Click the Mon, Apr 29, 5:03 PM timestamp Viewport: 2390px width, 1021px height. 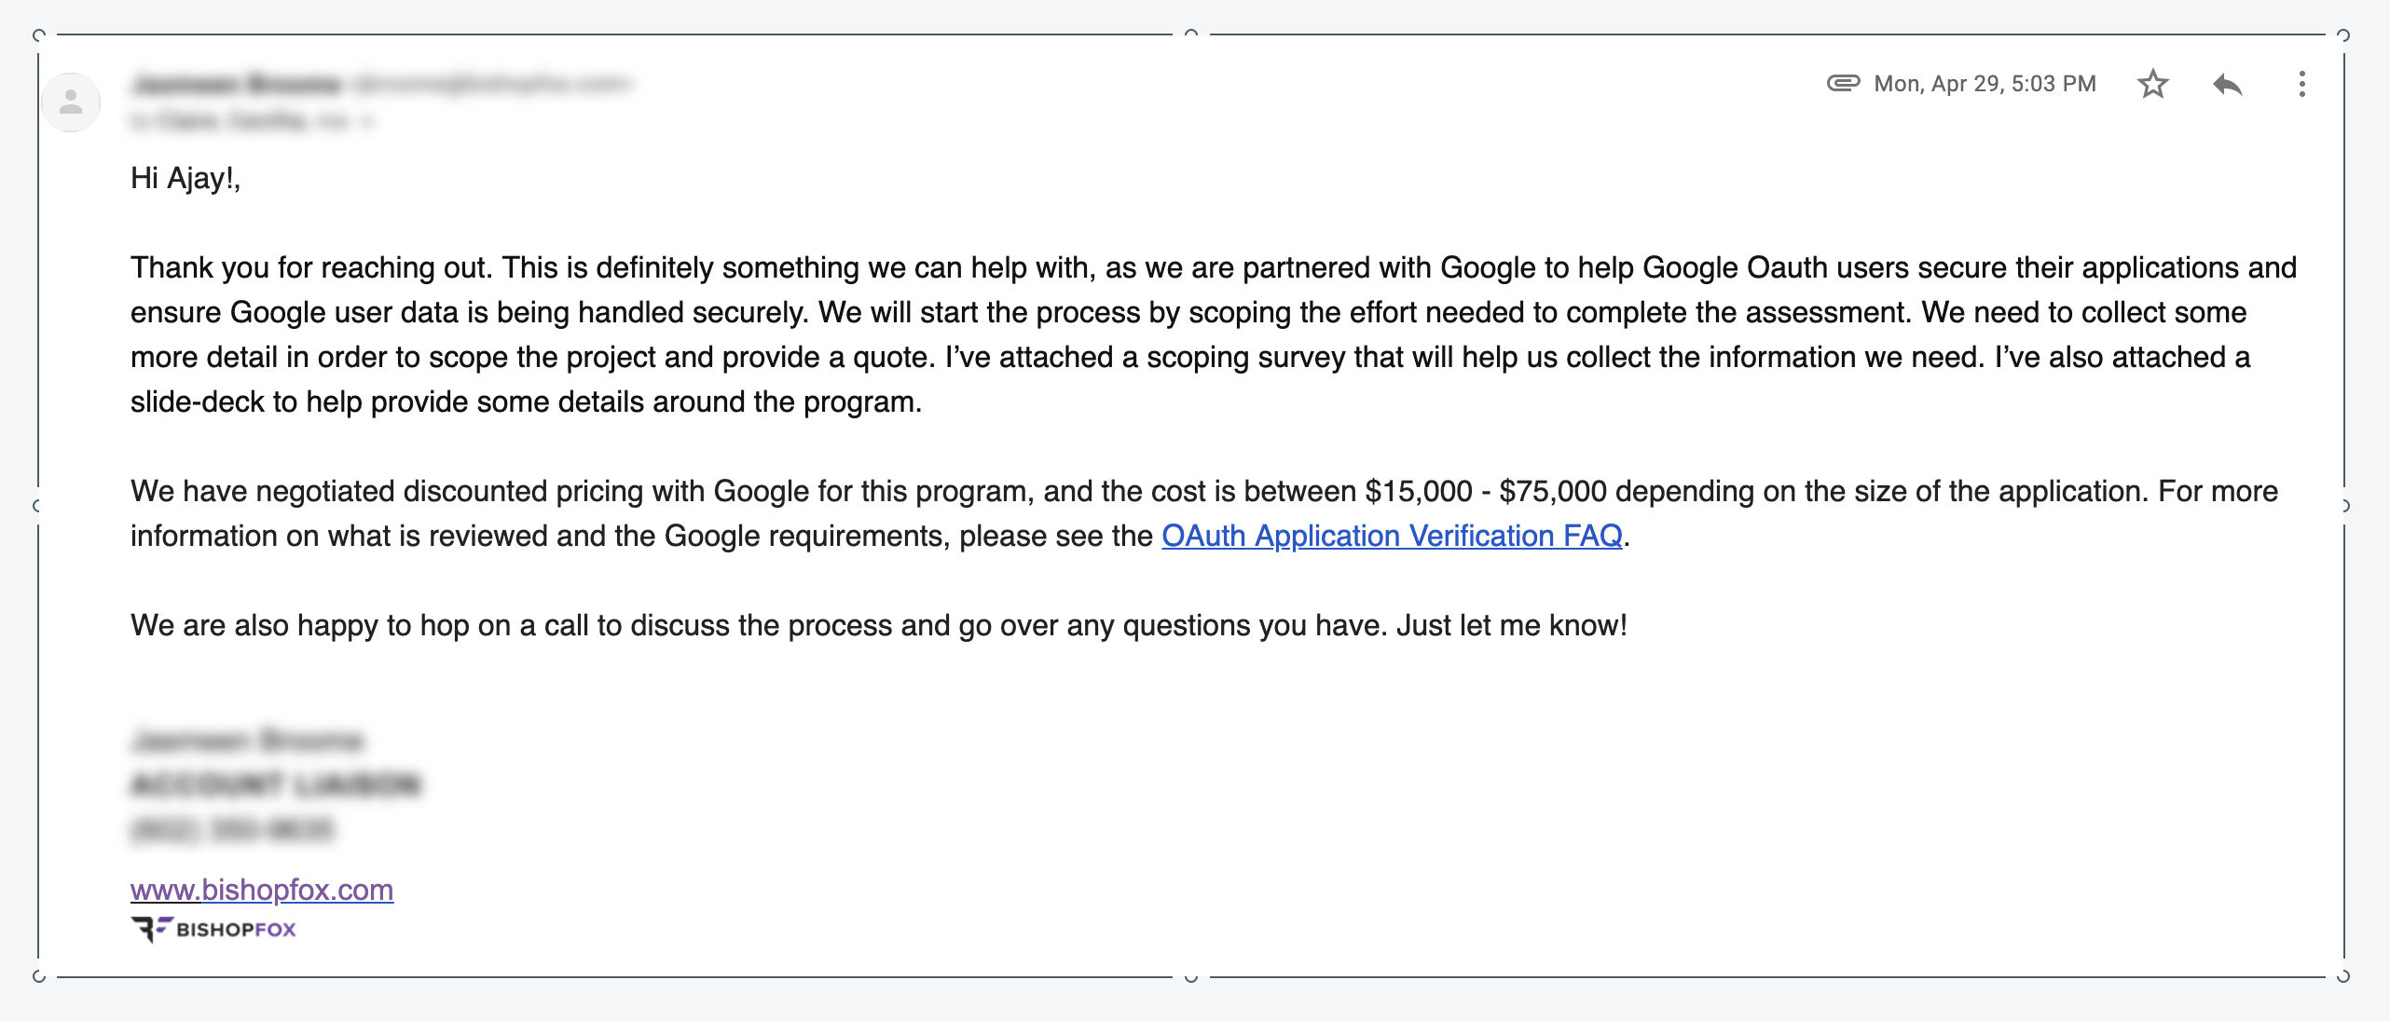[1985, 84]
